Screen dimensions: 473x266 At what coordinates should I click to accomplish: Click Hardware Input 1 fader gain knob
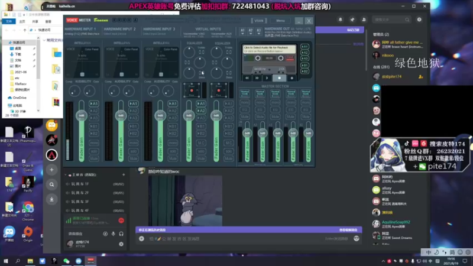pyautogui.click(x=82, y=115)
